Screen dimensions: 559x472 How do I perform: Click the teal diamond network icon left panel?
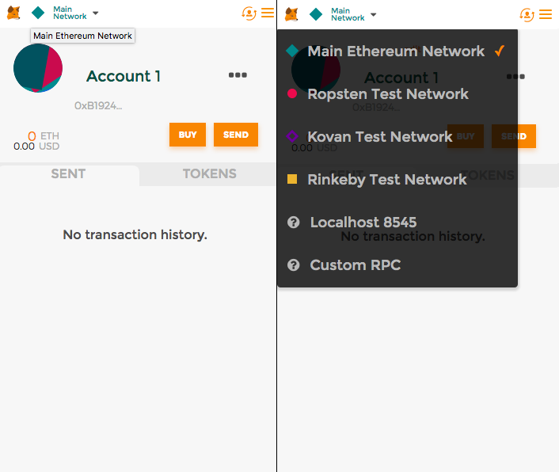tap(38, 13)
